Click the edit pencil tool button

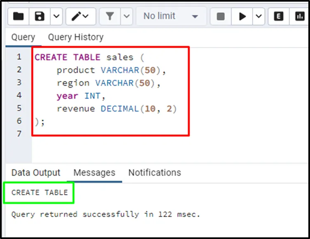click(x=80, y=16)
